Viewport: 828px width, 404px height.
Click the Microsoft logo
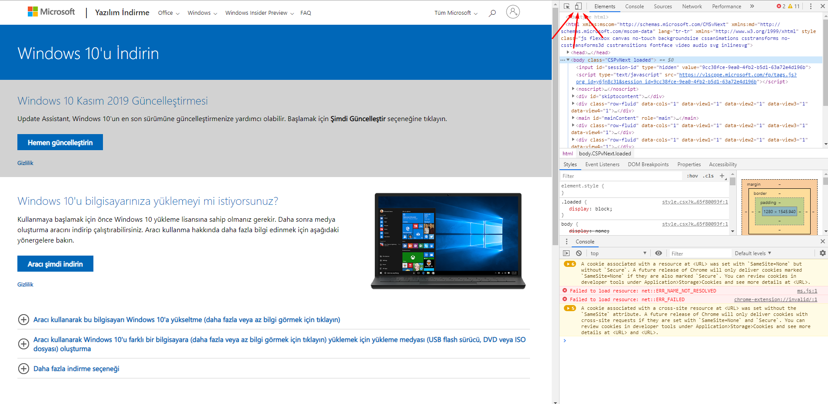[x=51, y=12]
